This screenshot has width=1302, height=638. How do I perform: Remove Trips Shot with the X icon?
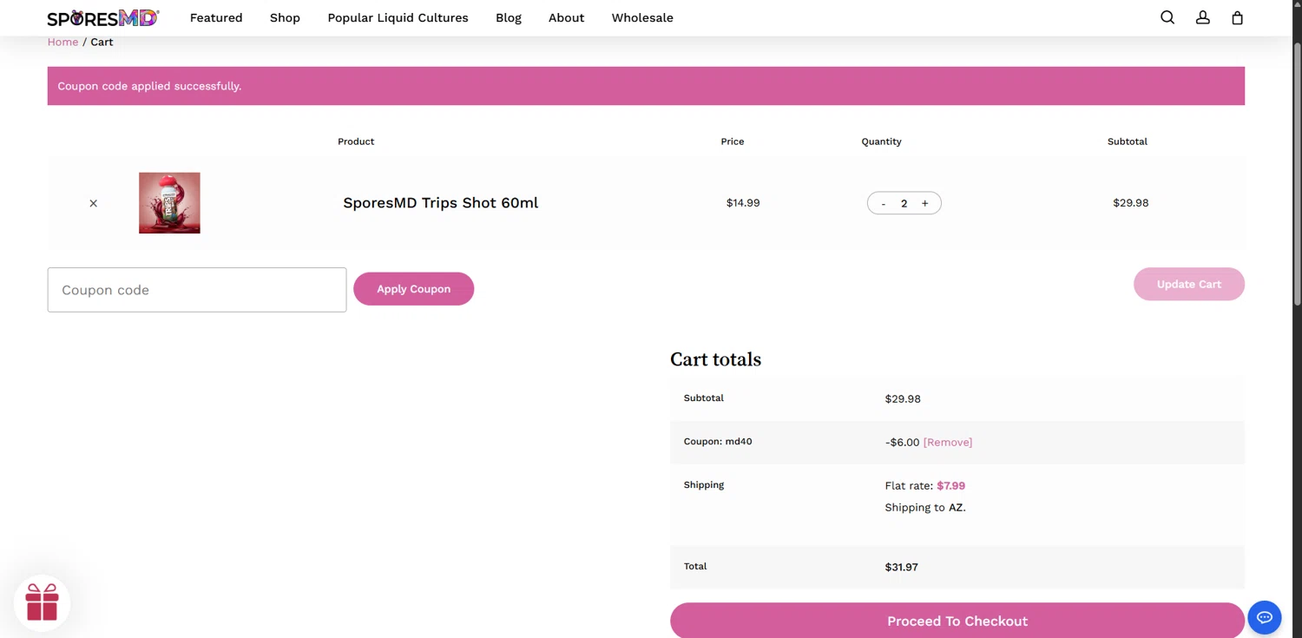pyautogui.click(x=93, y=203)
